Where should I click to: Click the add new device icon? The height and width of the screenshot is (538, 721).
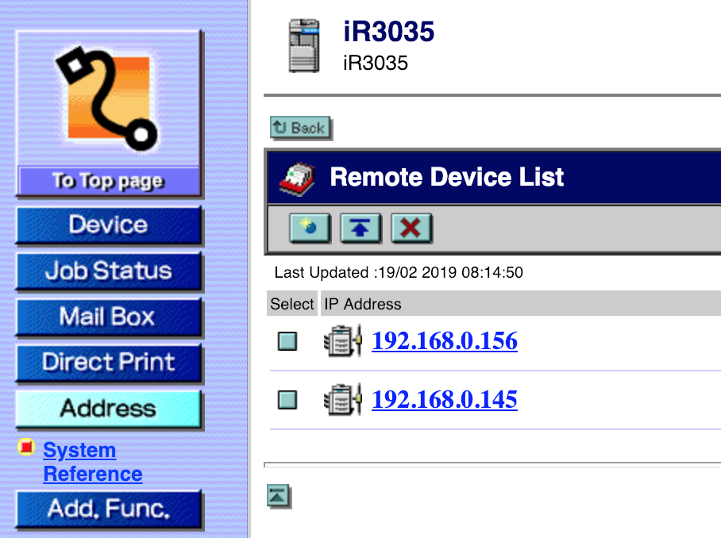coord(310,229)
